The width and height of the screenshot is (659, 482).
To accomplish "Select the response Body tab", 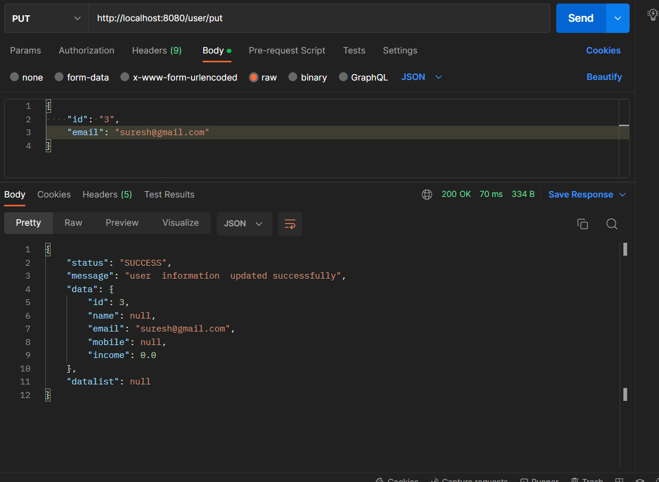I will point(15,195).
